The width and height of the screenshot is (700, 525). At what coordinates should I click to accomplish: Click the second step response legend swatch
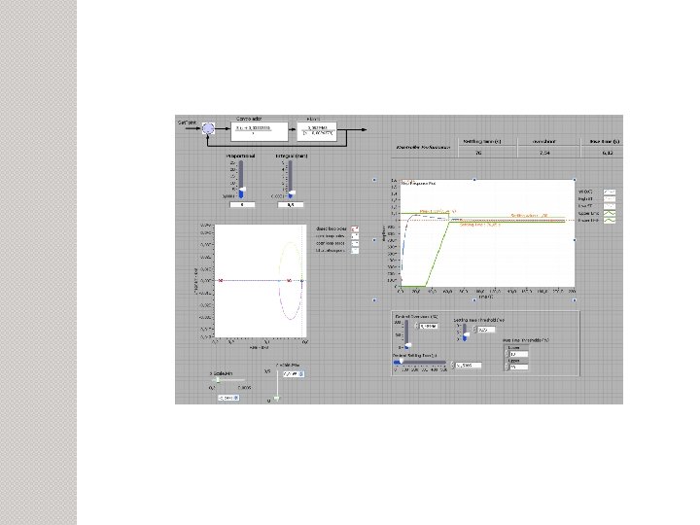pyautogui.click(x=609, y=199)
